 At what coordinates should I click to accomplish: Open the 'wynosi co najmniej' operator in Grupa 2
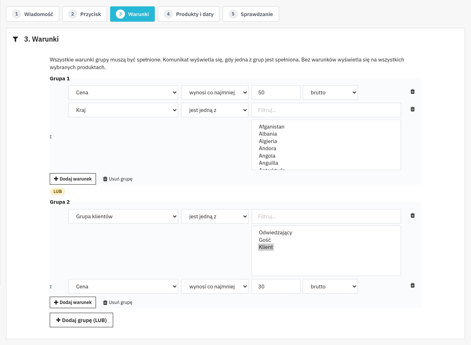(x=215, y=286)
